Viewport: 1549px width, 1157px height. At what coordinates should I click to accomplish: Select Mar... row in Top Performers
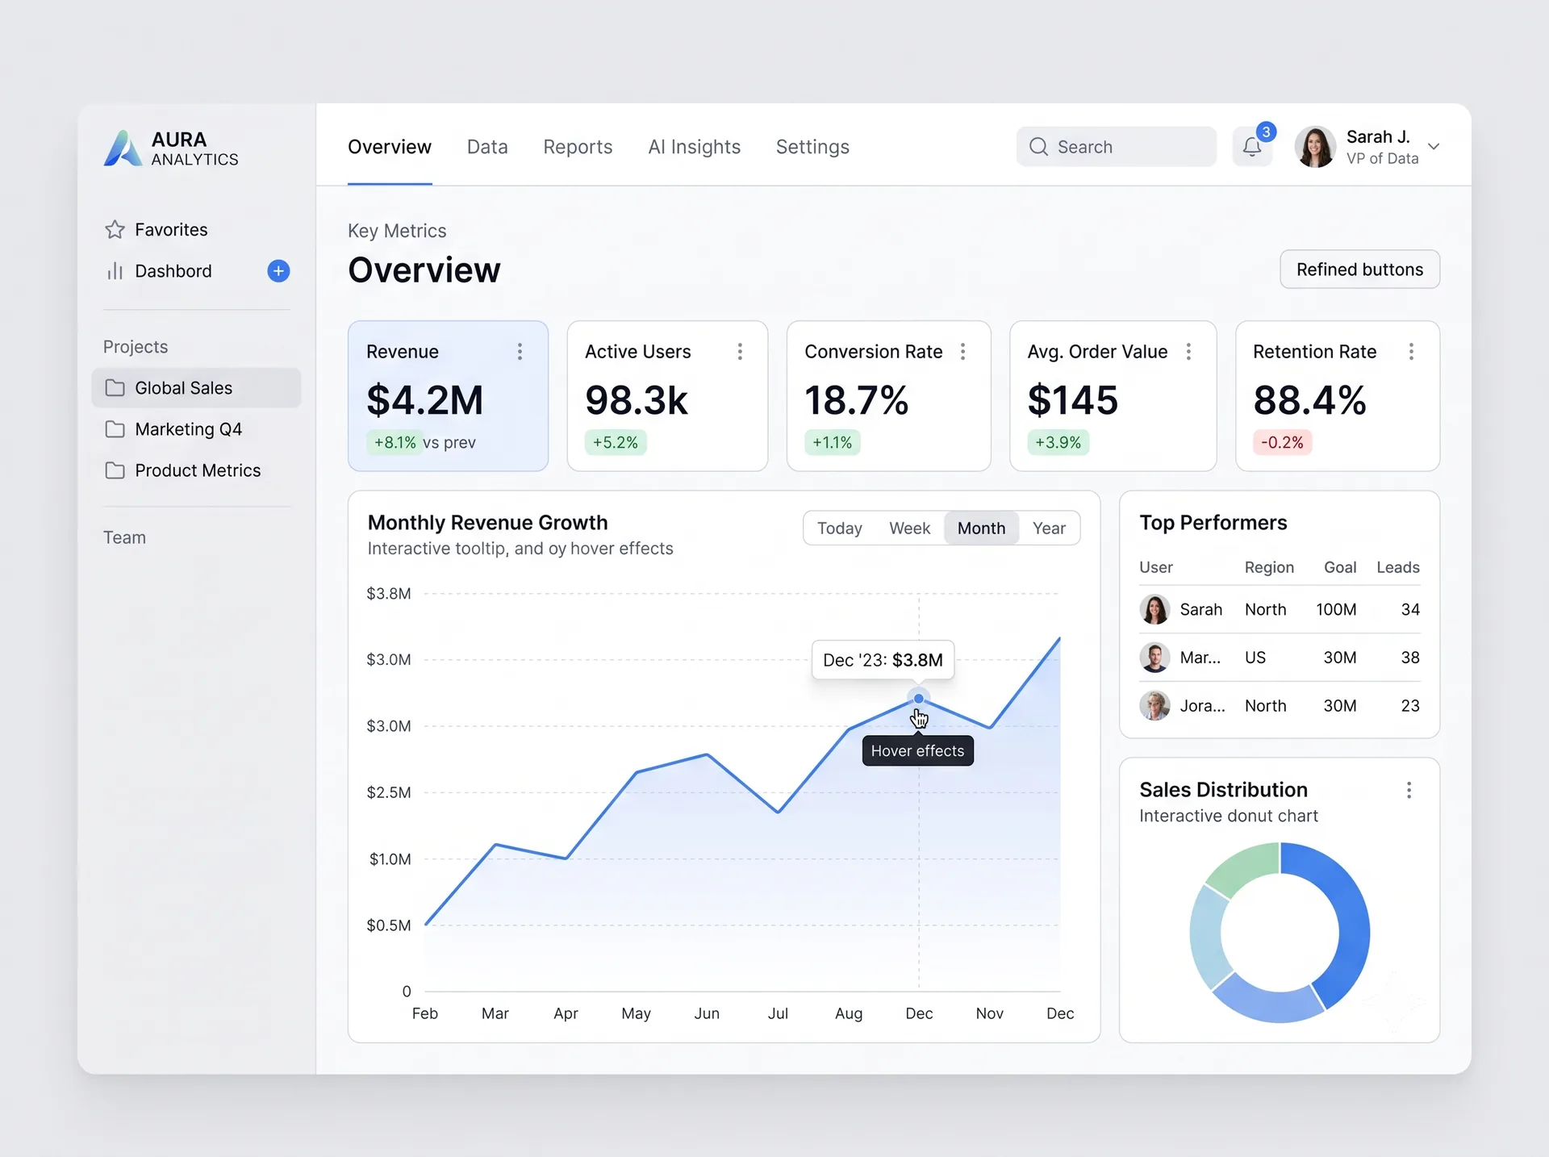tap(1279, 658)
